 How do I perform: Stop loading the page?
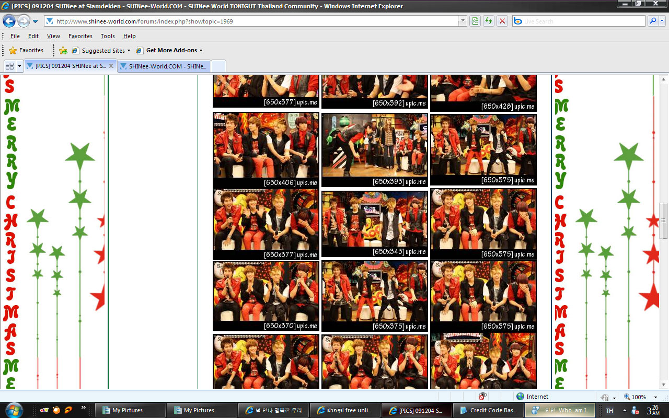(502, 21)
